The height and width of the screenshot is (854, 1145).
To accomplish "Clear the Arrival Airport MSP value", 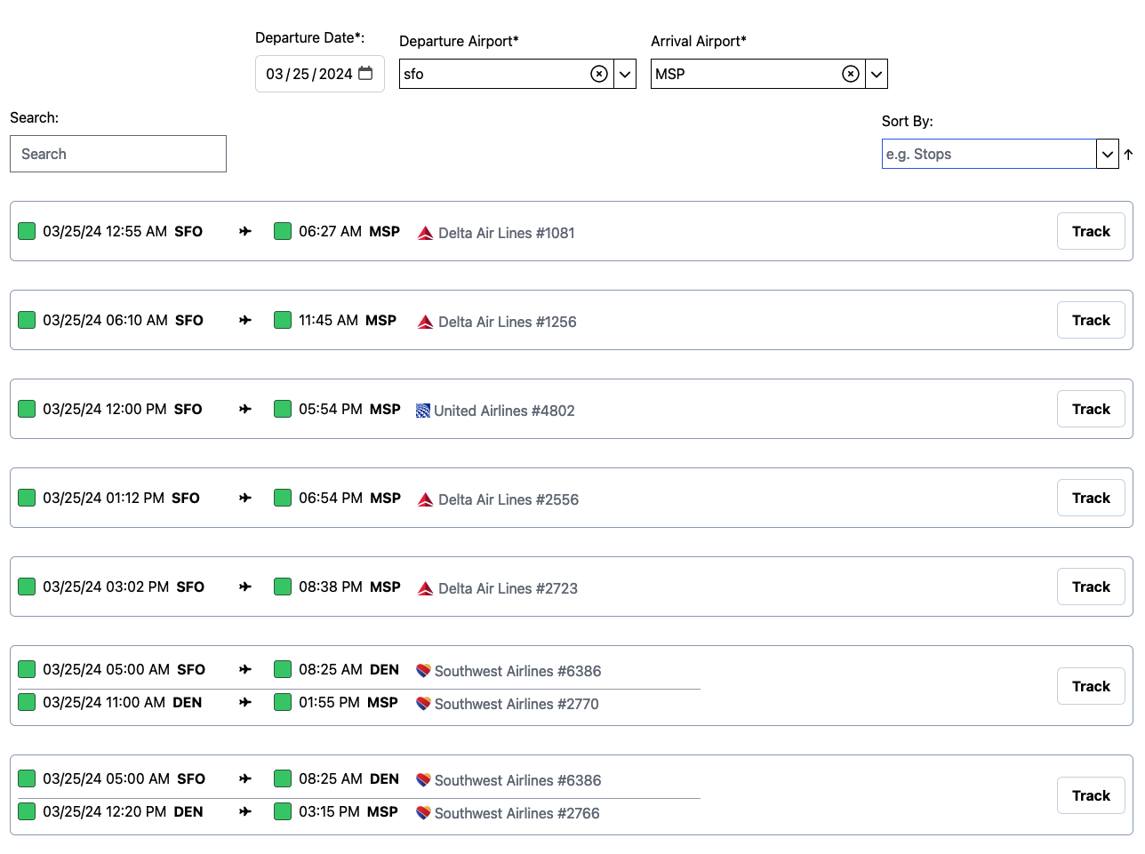I will 851,74.
